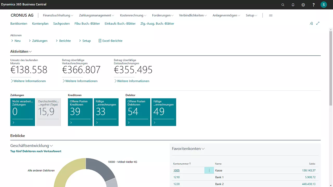This screenshot has width=333, height=187.
Task: Click the Bank 2 saldo 448.438,13
Action: pyautogui.click(x=309, y=184)
